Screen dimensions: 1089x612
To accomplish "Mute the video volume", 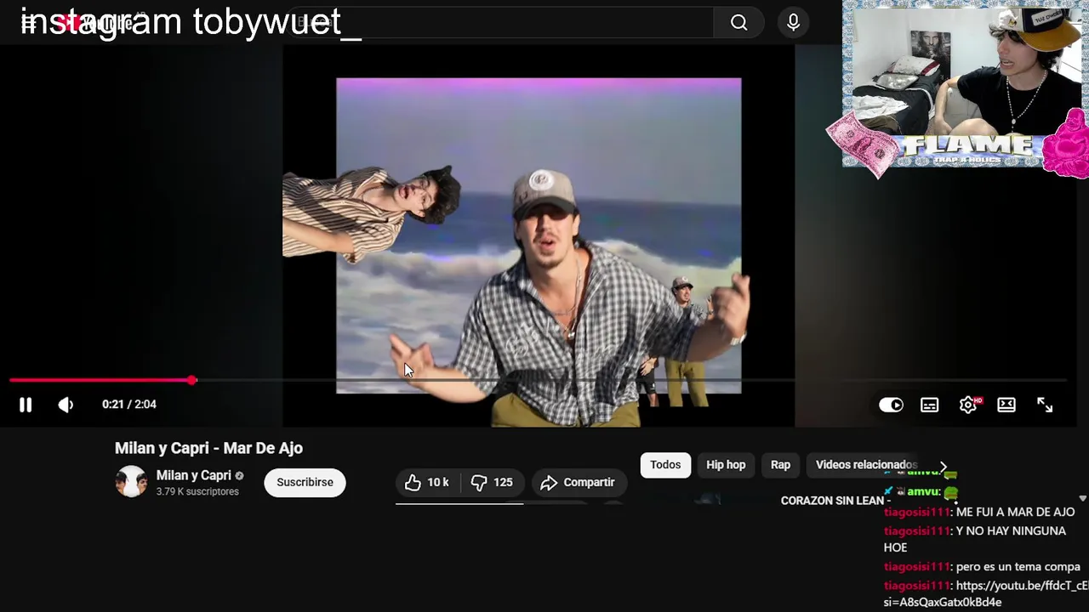I will pyautogui.click(x=66, y=405).
